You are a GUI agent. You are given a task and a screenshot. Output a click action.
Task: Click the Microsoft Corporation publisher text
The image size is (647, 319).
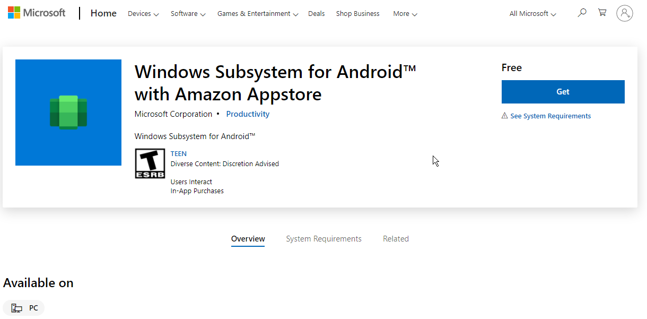(173, 114)
